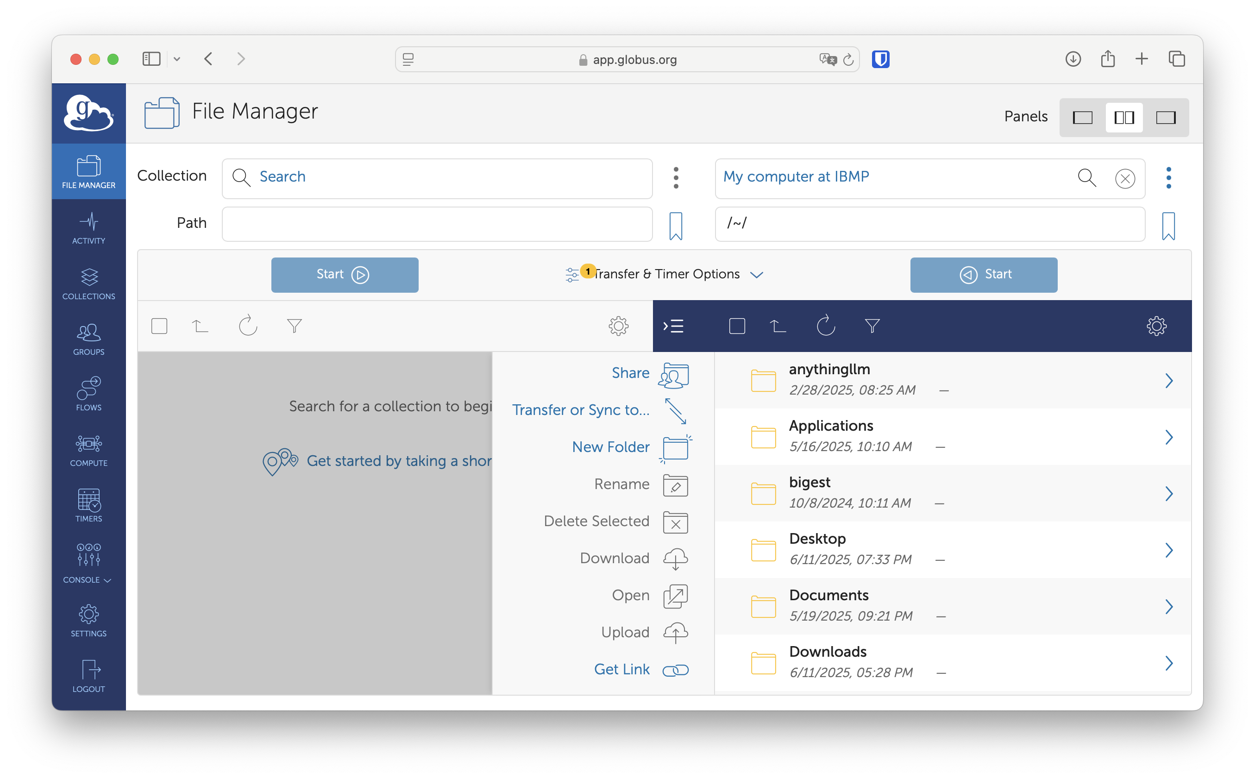Open the Downloads folder chevron

coord(1168,663)
